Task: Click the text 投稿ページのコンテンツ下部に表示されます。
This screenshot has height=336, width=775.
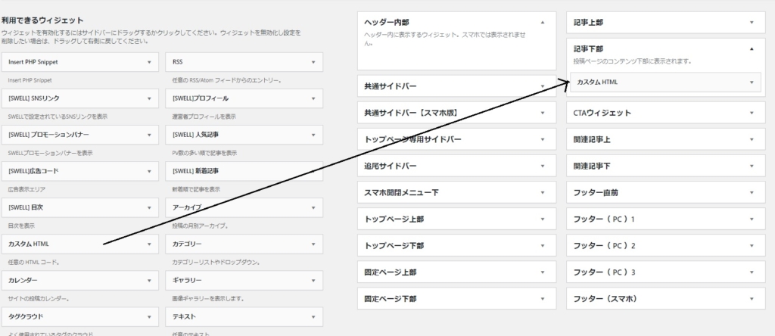Action: tap(632, 62)
